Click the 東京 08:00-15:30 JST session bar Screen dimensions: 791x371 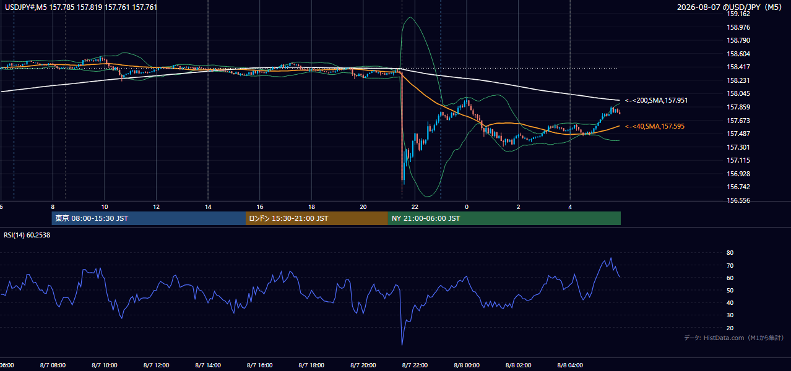tap(149, 218)
